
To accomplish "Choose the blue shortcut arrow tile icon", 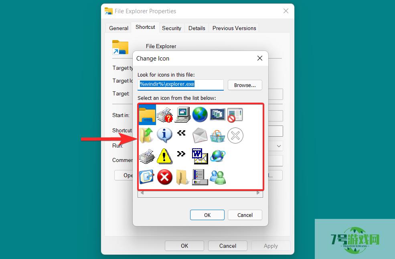I will point(147,177).
